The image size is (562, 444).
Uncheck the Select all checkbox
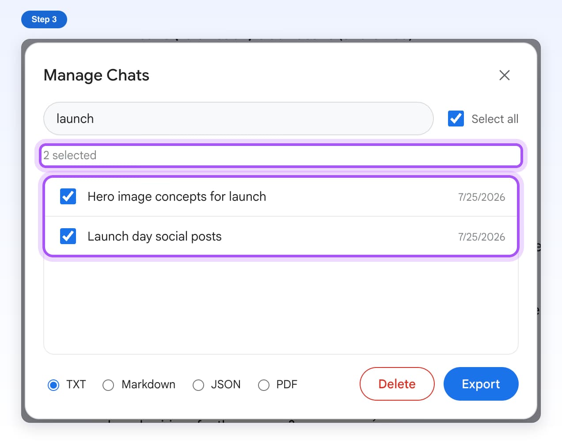click(x=456, y=119)
